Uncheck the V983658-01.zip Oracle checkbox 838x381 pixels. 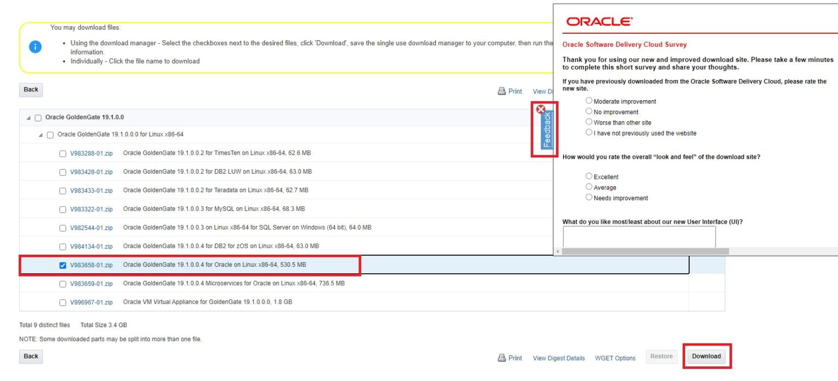(x=63, y=265)
